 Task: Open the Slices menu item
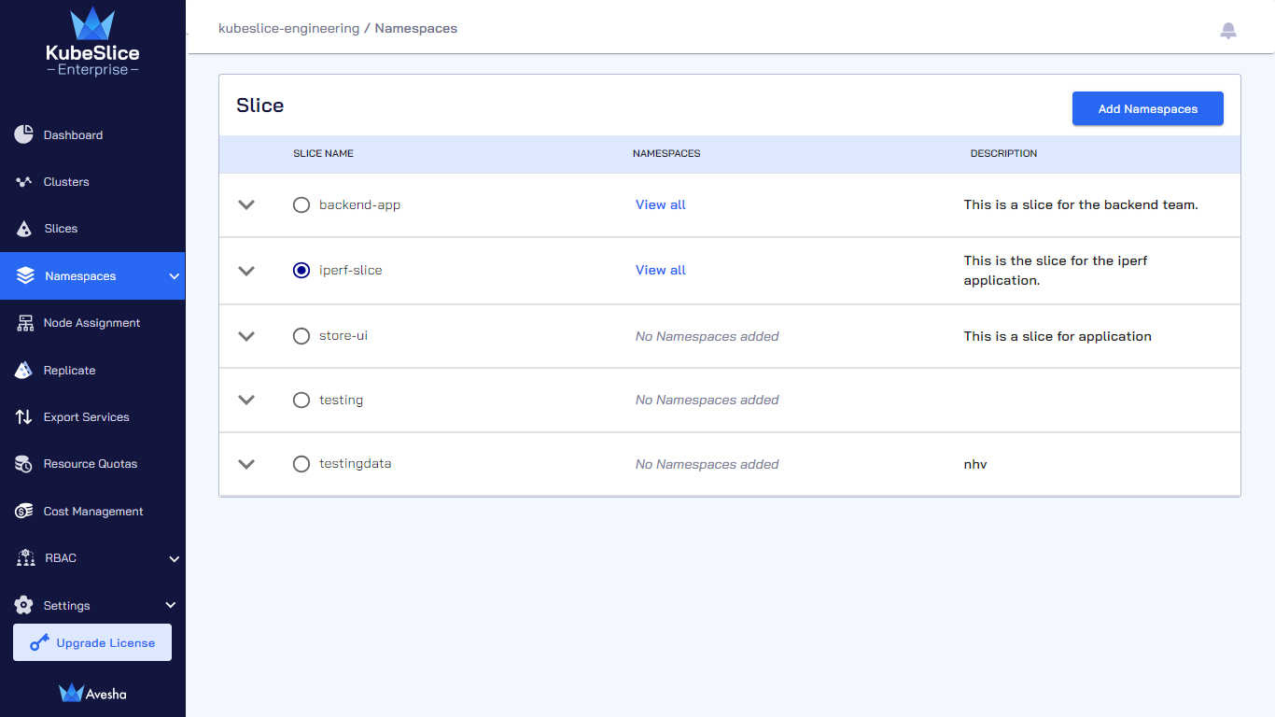92,229
